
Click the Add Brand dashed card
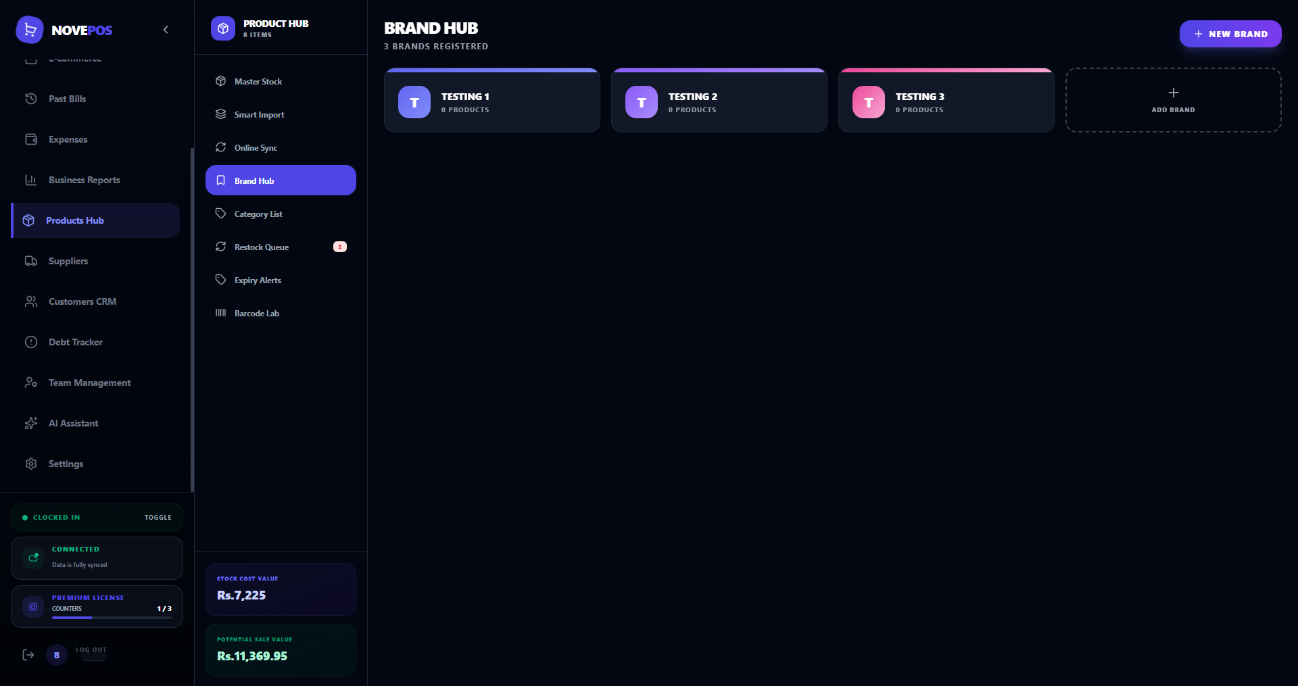pyautogui.click(x=1174, y=100)
